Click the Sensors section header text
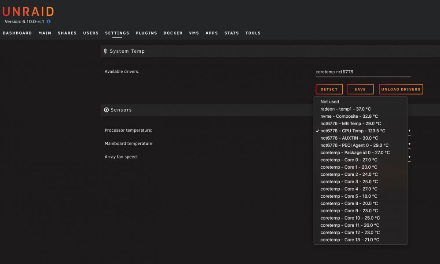Image resolution: width=440 pixels, height=264 pixels. tap(121, 110)
